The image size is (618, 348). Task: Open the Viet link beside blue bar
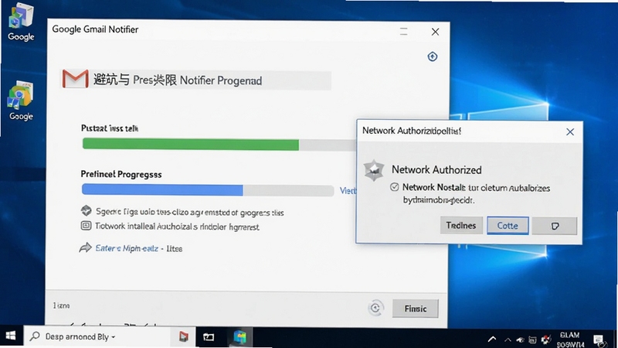pyautogui.click(x=348, y=191)
